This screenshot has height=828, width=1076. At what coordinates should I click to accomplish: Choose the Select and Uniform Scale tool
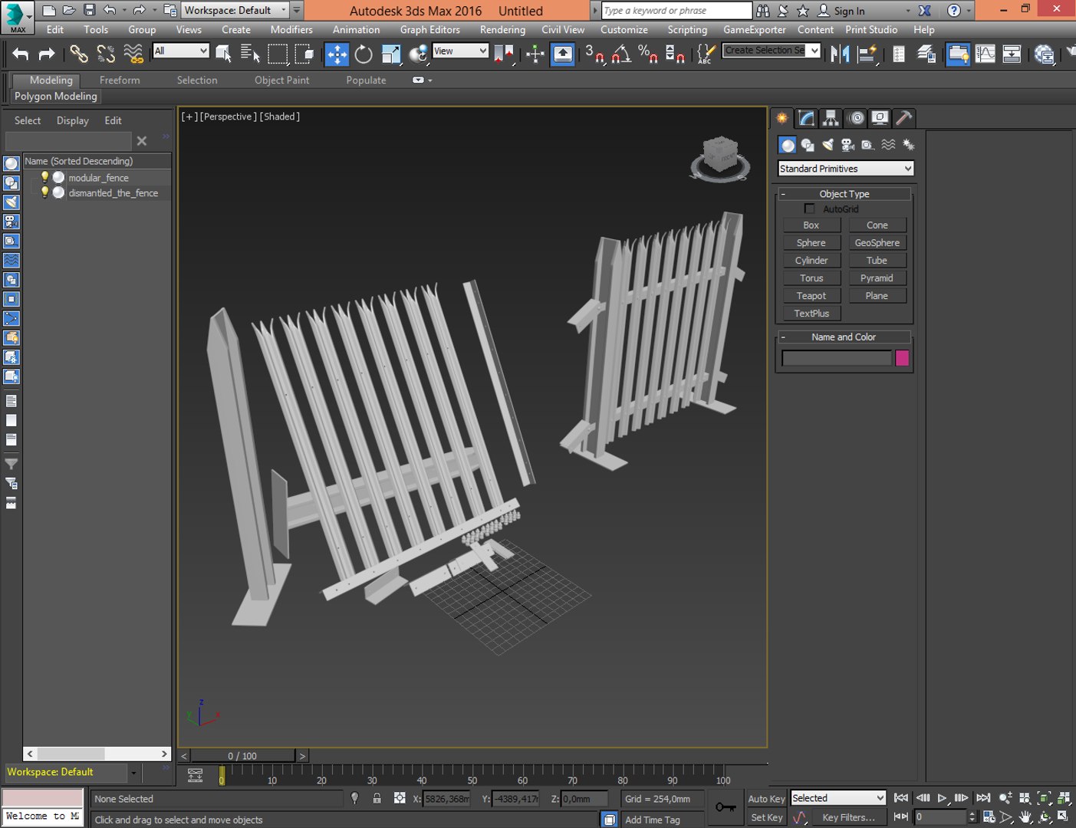(391, 54)
